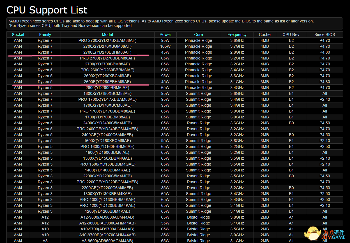Click the Frequency column header

point(237,35)
